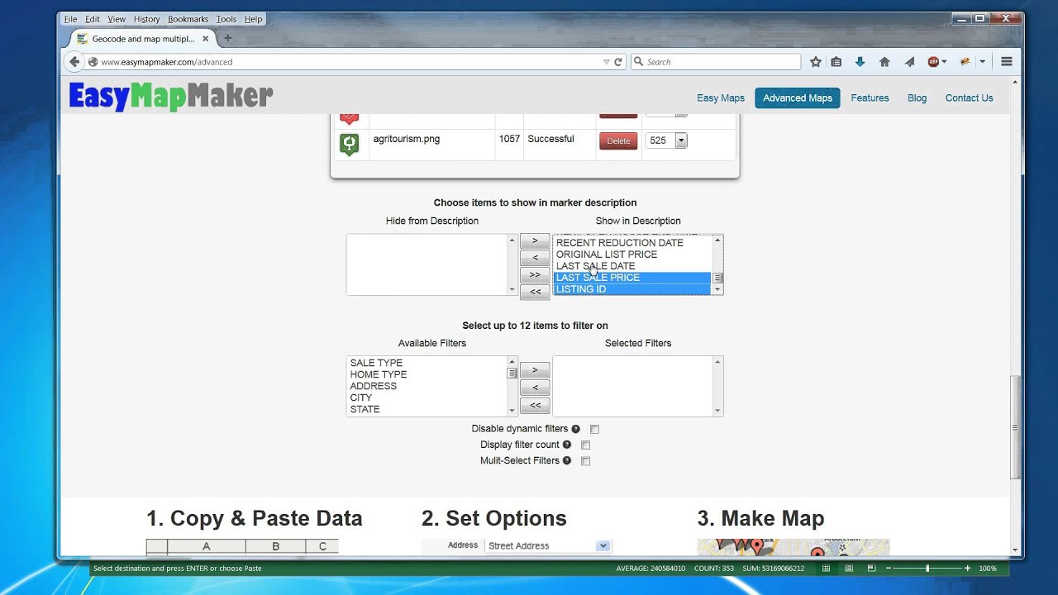Screen dimensions: 1058x595
Task: Open the Help menu
Action: pos(254,19)
